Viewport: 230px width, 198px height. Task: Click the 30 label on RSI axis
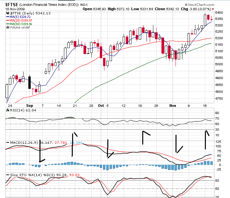tap(217, 130)
